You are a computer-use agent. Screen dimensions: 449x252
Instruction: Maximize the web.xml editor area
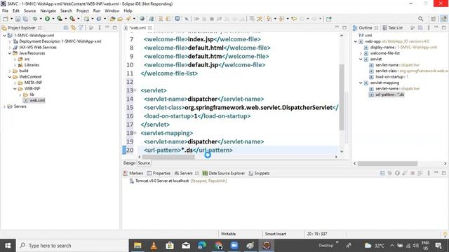[344, 27]
